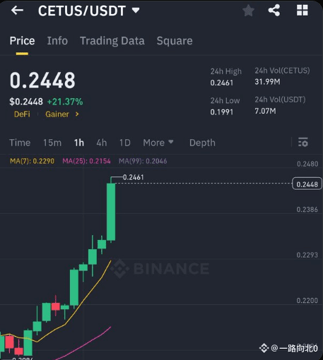Viewport: 323px width, 360px height.
Task: Open the share icon
Action: coord(274,11)
